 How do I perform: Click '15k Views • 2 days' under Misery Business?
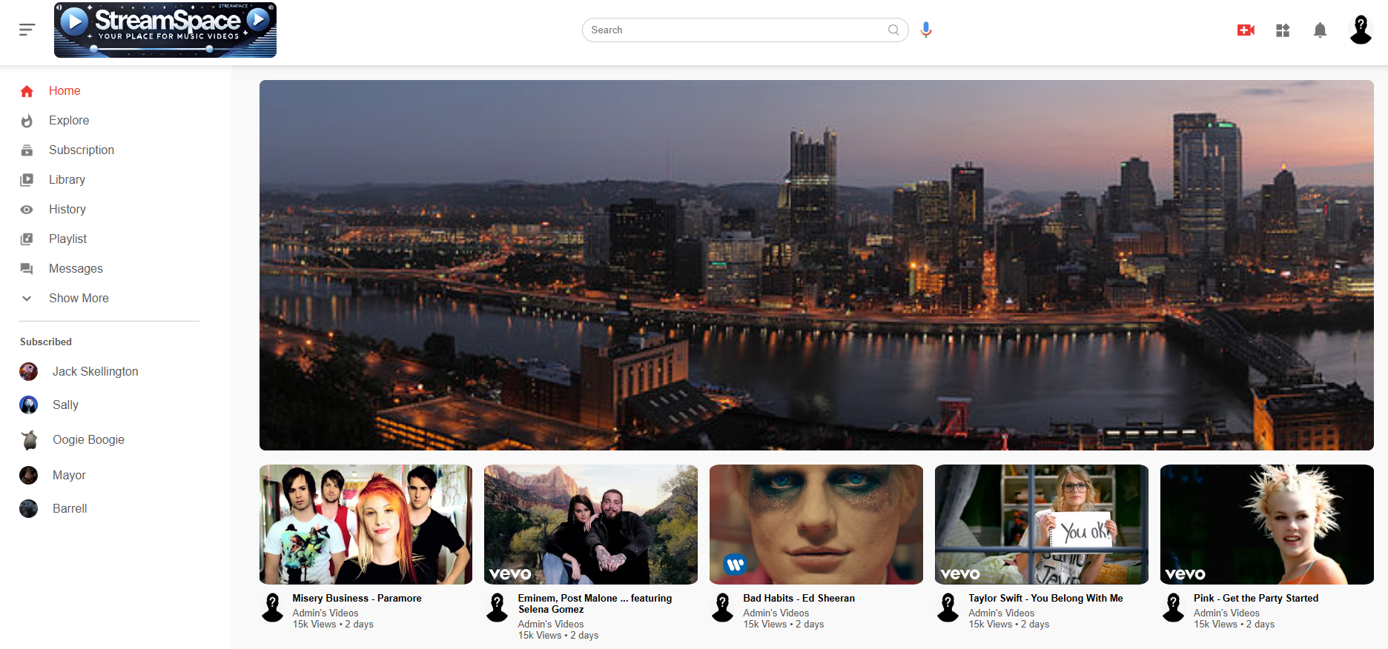pyautogui.click(x=333, y=624)
